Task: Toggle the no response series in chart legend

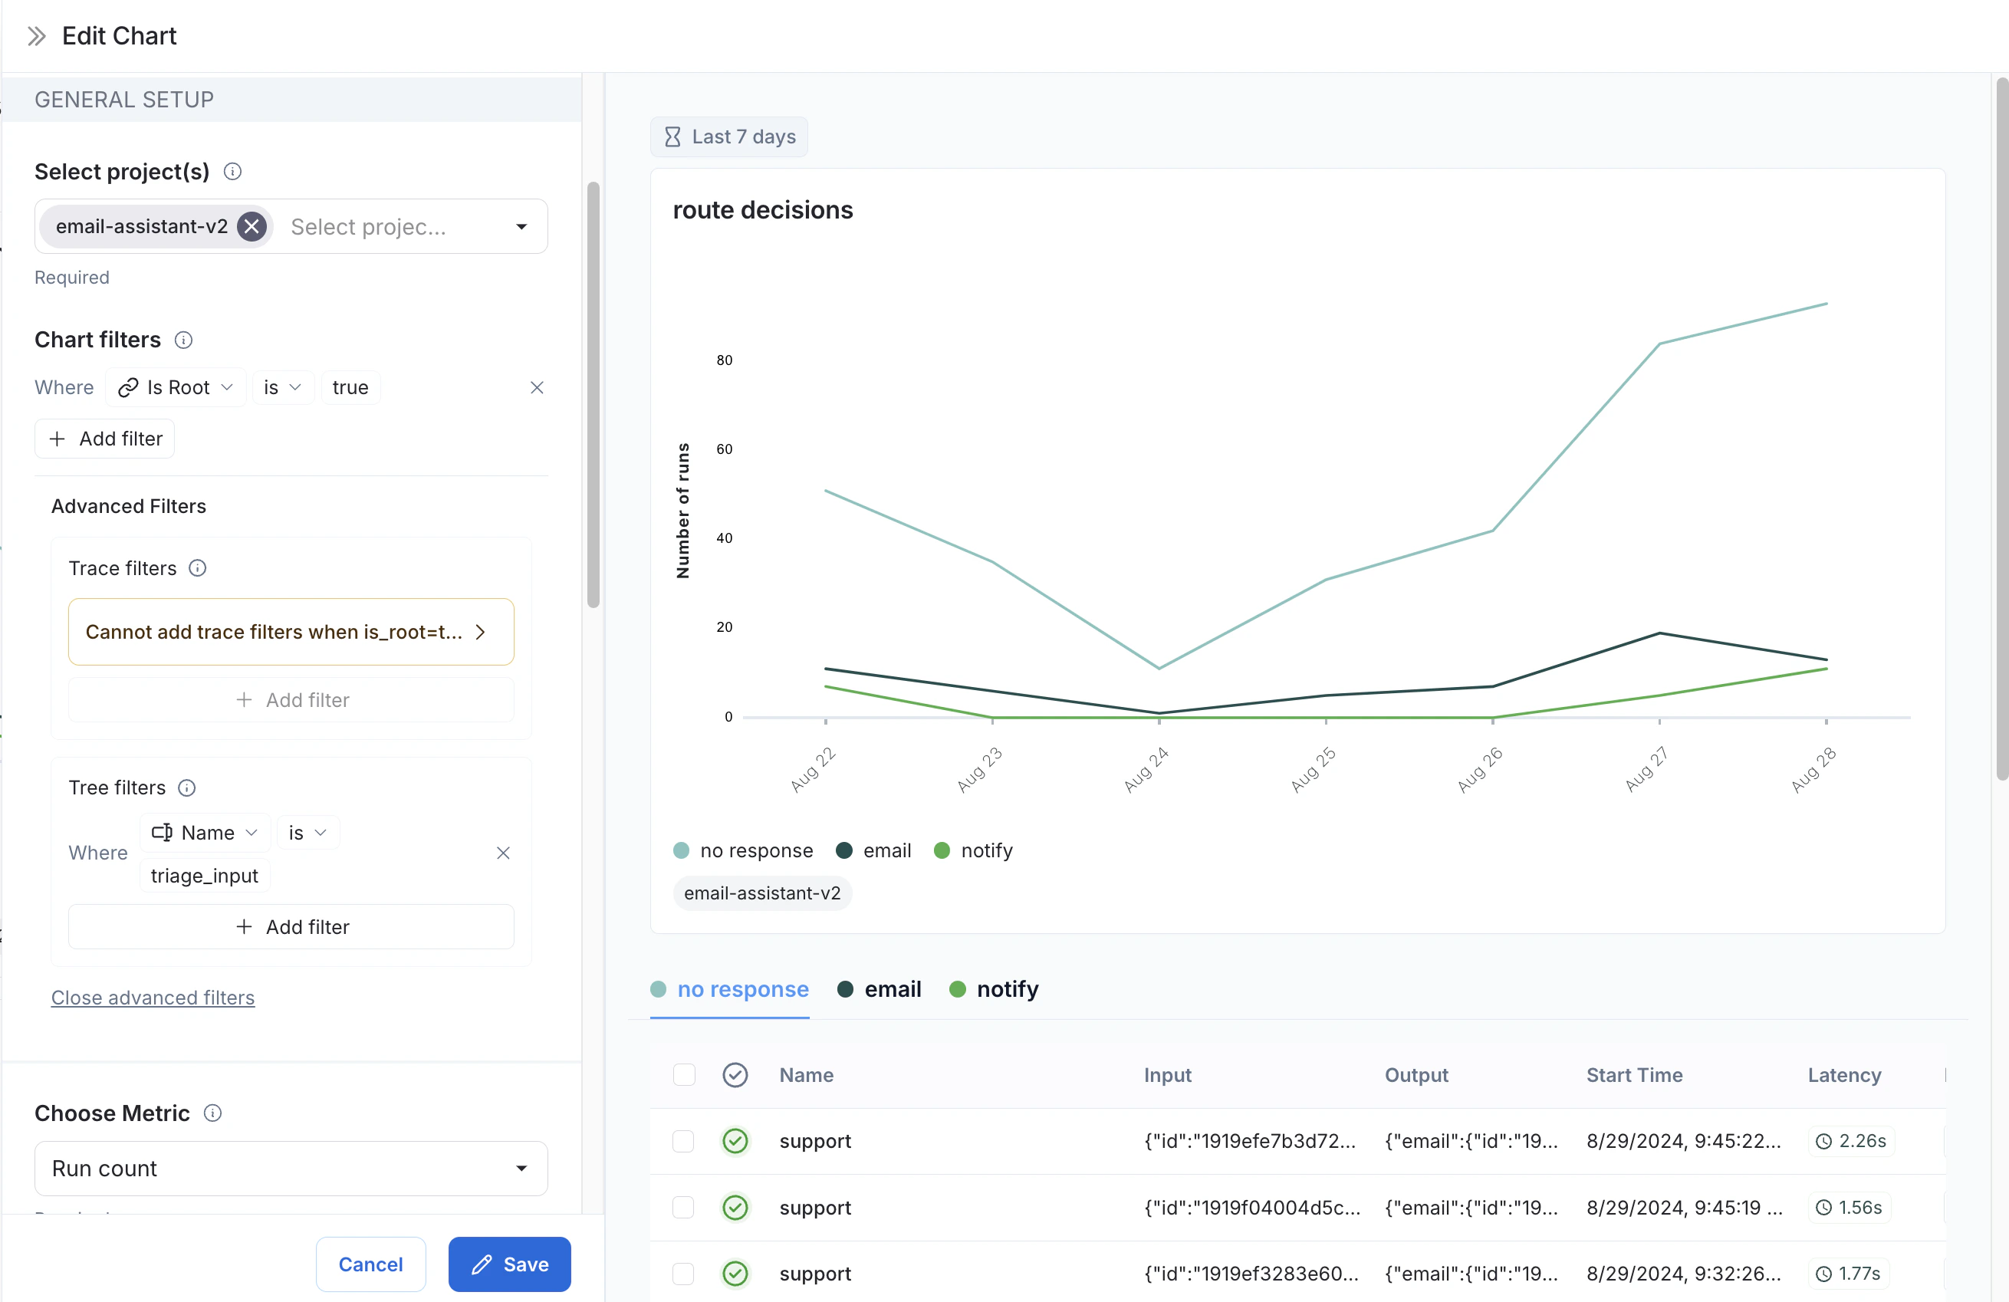Action: point(744,850)
